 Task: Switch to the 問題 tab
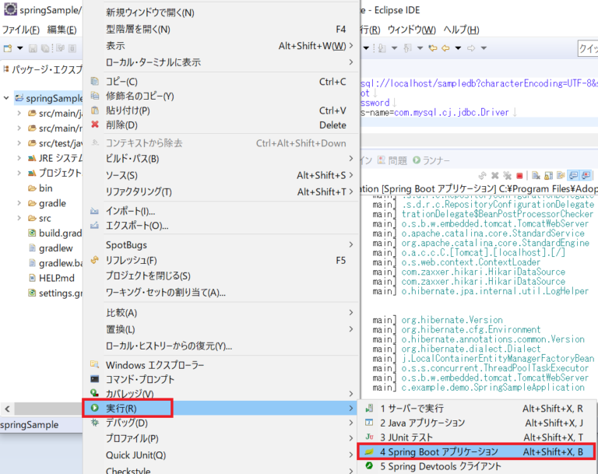point(392,160)
